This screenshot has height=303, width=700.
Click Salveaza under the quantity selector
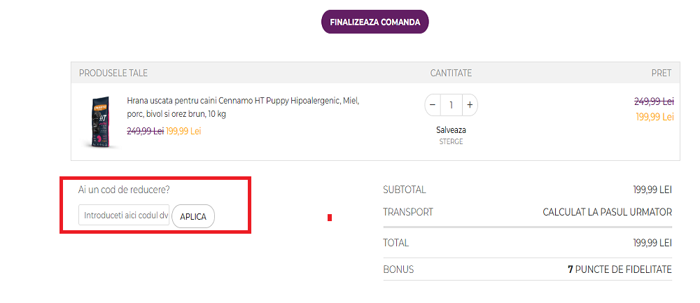click(x=451, y=129)
